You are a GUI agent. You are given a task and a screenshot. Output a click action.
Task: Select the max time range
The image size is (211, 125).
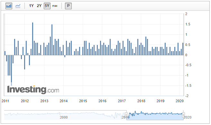tap(55, 6)
